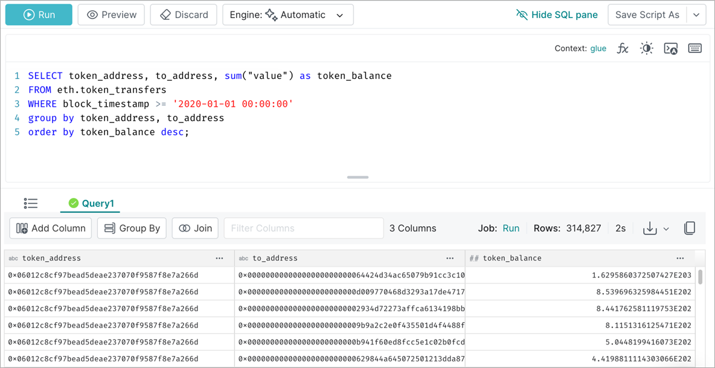The width and height of the screenshot is (715, 368).
Task: Select cell 1.6295860372507427E203
Action: point(580,275)
